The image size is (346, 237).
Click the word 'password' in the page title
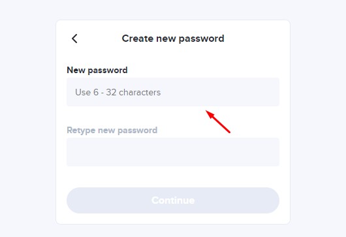[202, 39]
